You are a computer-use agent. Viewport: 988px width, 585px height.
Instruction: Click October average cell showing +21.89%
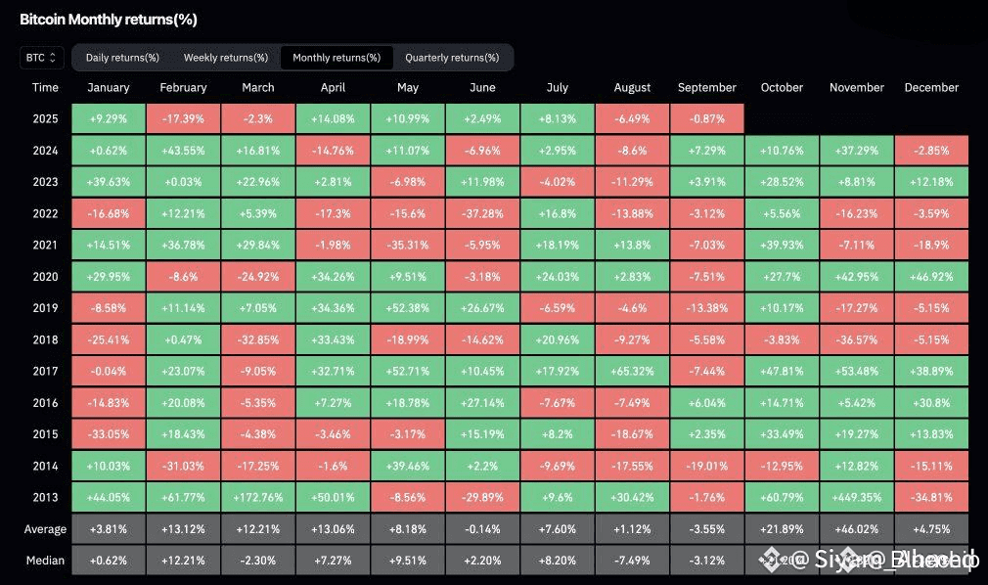[x=782, y=528]
